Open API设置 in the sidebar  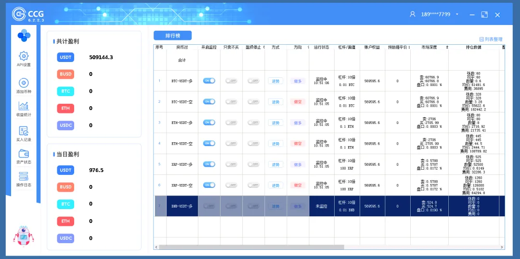(24, 59)
